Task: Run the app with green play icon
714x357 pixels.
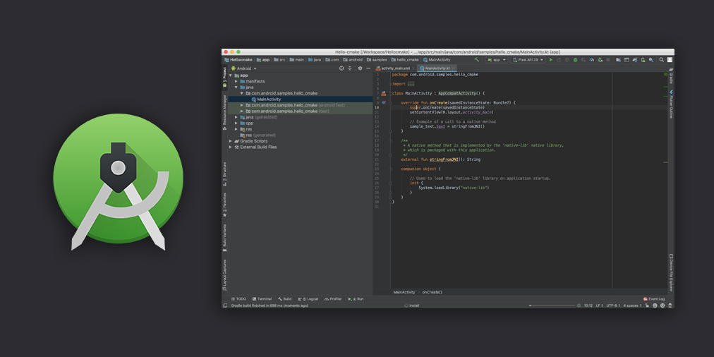Action: point(551,60)
